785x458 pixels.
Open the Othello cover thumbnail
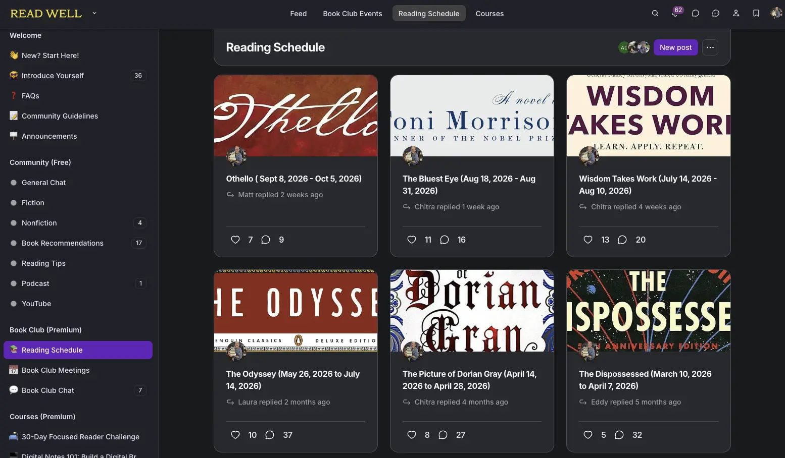[x=296, y=116]
